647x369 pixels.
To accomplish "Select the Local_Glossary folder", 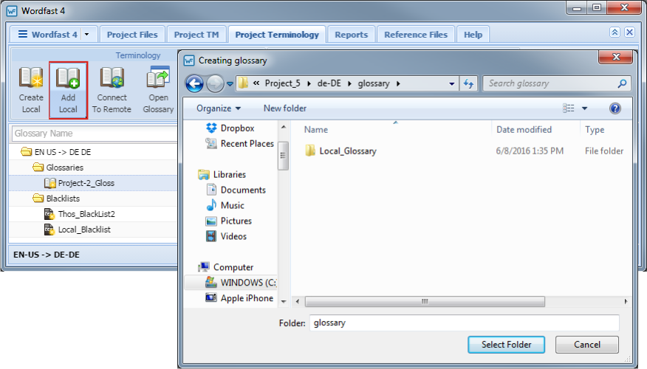I will pos(340,151).
